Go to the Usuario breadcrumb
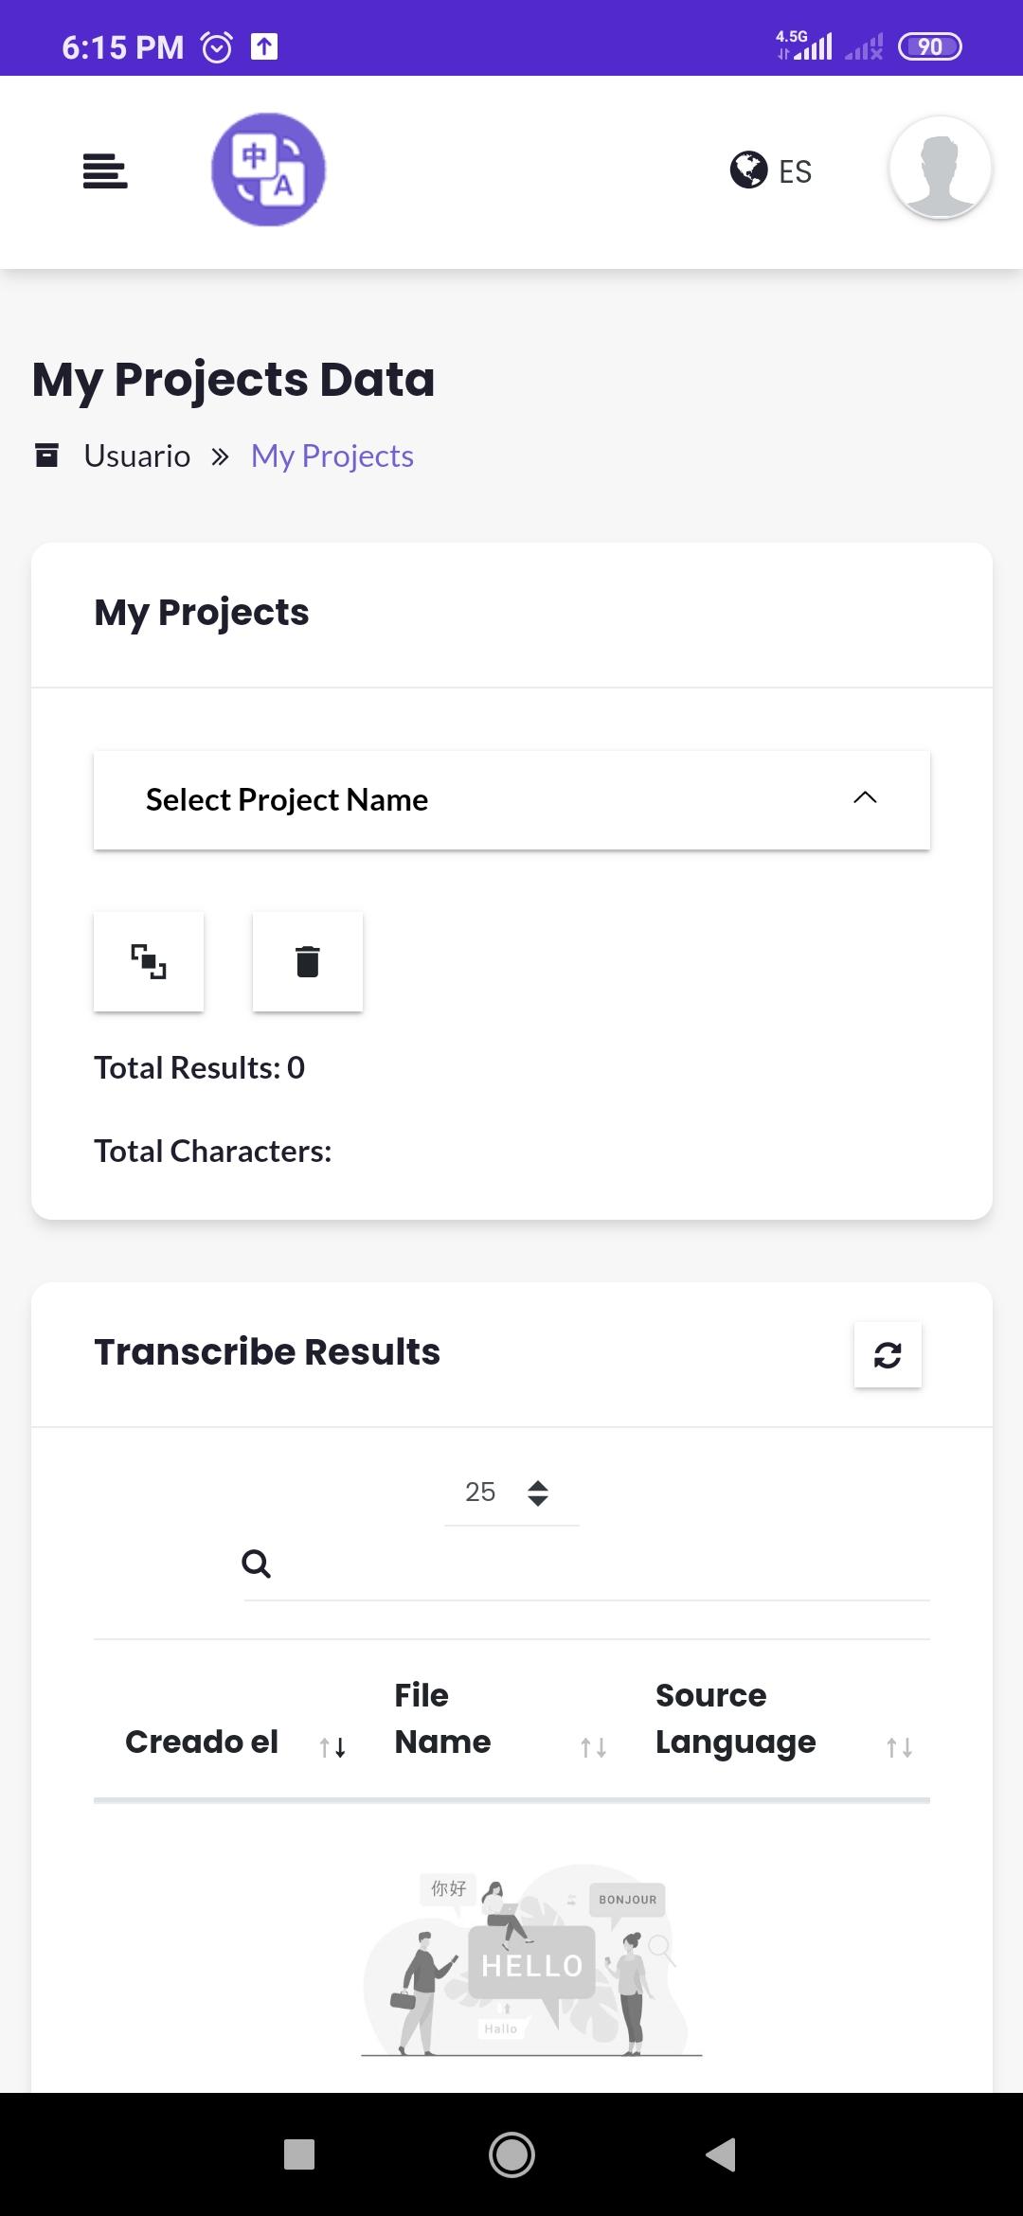The width and height of the screenshot is (1023, 2216). click(x=137, y=456)
